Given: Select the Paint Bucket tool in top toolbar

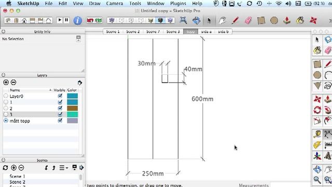Looking at the screenshot, I should tap(300, 20).
